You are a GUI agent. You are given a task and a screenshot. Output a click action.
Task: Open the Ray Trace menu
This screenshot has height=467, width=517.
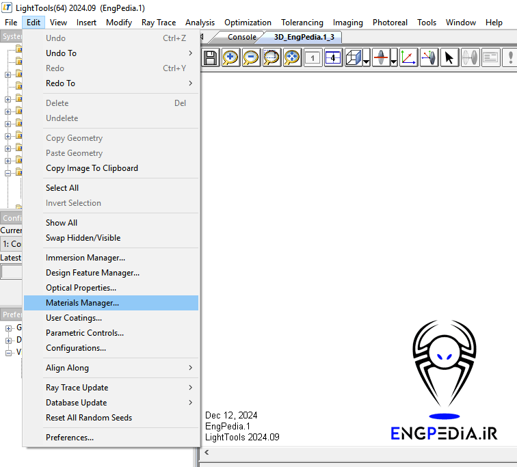(159, 23)
